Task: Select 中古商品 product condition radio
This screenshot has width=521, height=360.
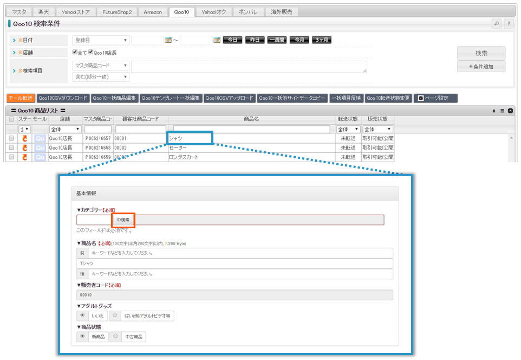Action: click(x=115, y=336)
